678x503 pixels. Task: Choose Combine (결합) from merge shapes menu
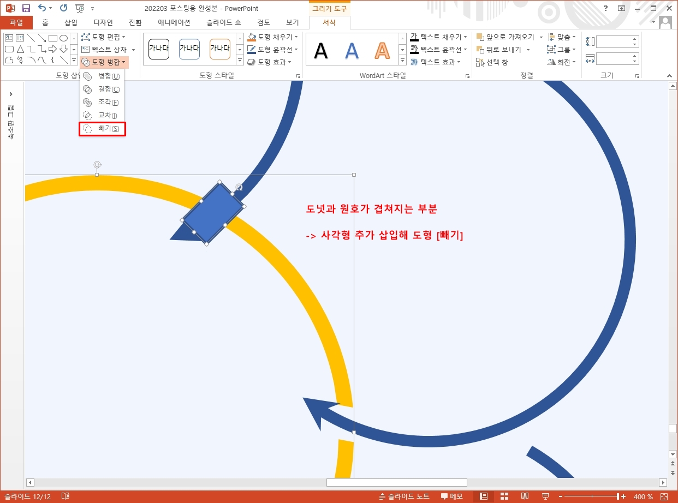coord(102,89)
